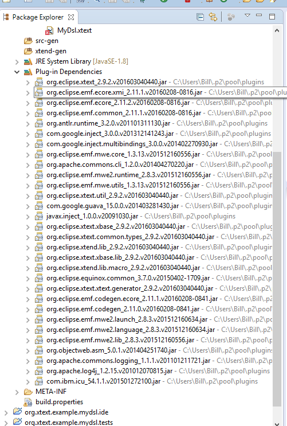Toggle Link with Editor icon
The width and height of the screenshot is (287, 426).
(213, 17)
